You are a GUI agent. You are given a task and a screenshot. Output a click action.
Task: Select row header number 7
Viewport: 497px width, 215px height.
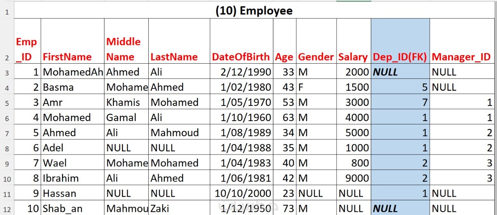pyautogui.click(x=7, y=133)
